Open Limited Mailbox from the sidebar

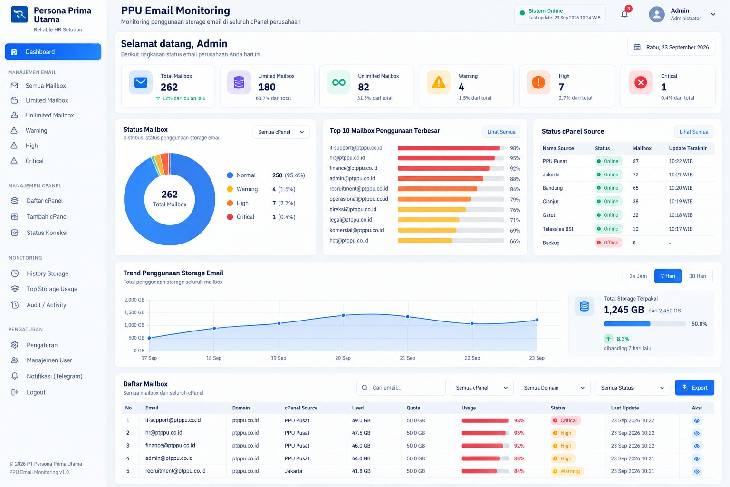pos(47,100)
